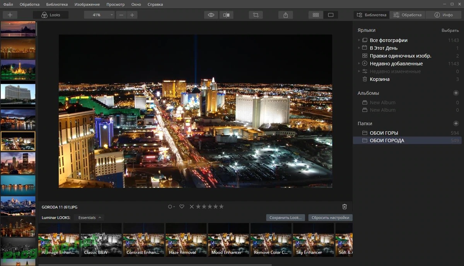The image size is (464, 266).
Task: Mark photo as favorite with heart
Action: coord(182,207)
